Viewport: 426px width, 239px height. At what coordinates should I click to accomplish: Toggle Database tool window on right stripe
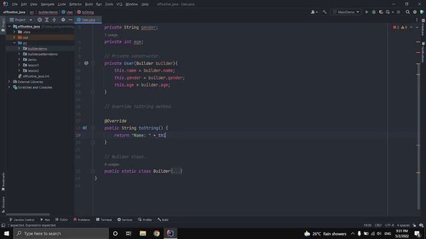point(423,27)
